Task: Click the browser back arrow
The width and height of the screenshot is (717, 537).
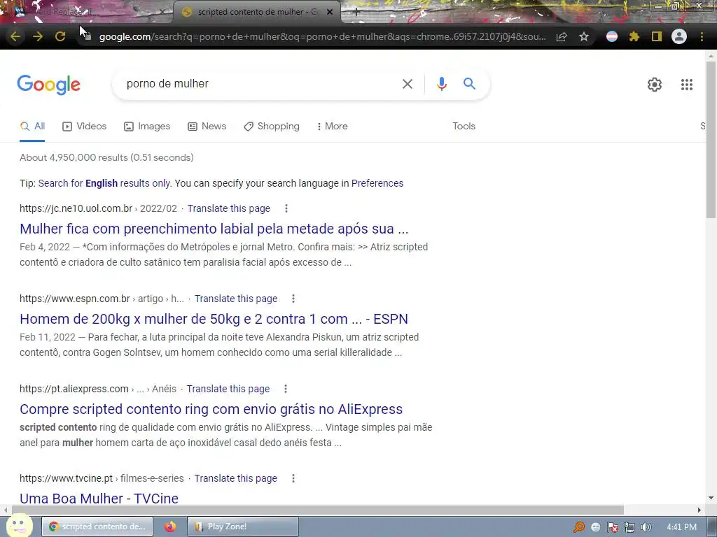Action: 15,36
